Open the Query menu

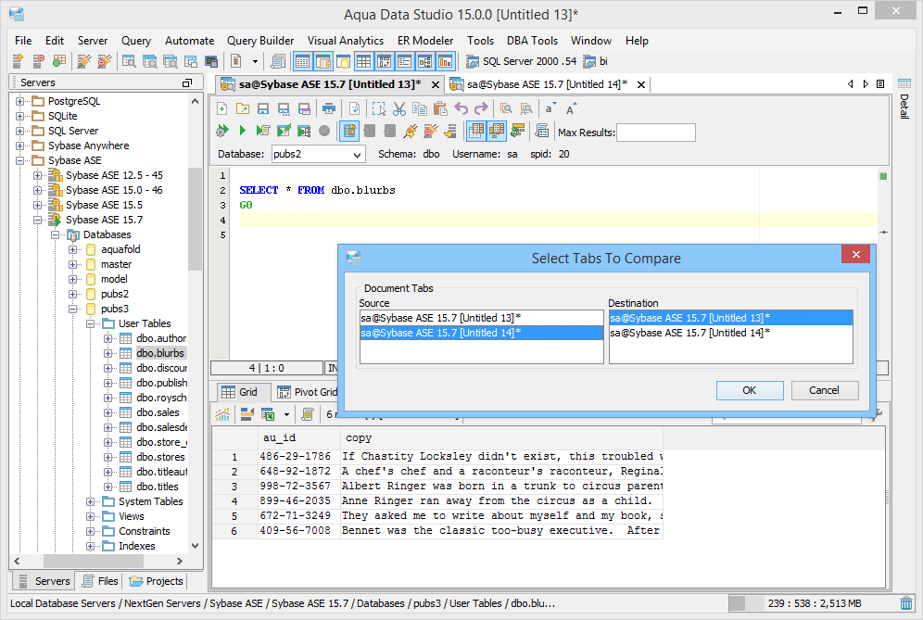[136, 41]
